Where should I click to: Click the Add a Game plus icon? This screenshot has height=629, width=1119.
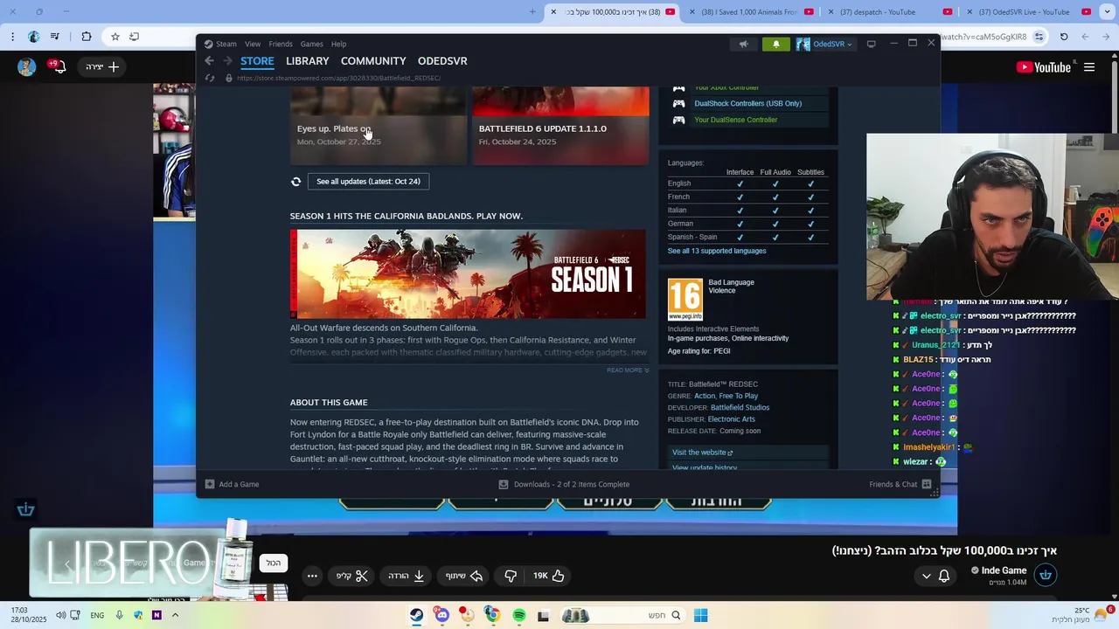point(210,484)
